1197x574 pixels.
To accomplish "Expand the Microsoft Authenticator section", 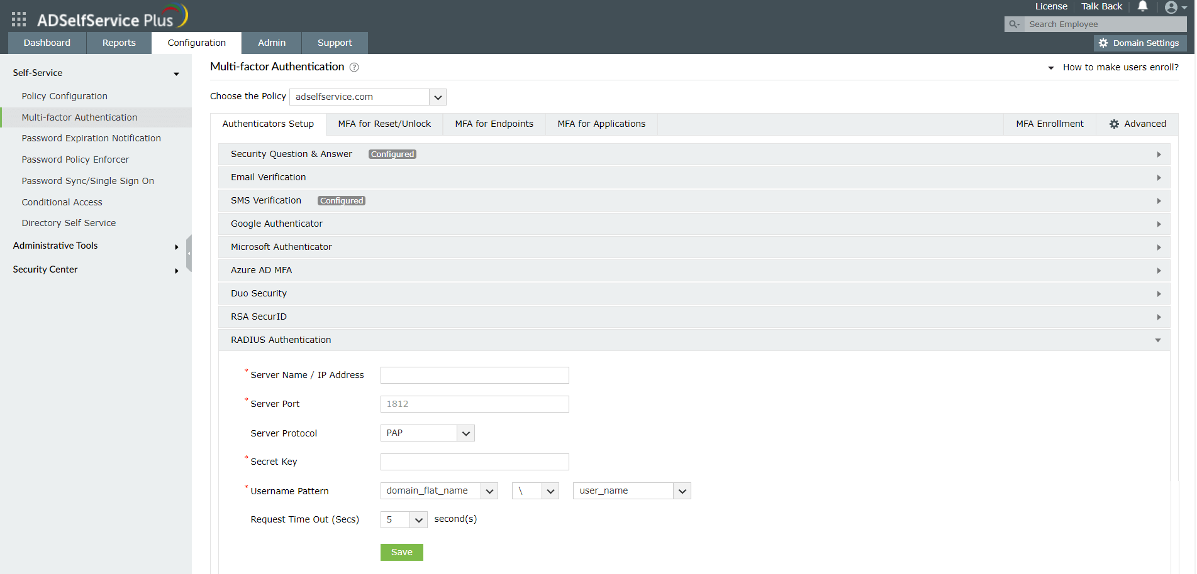I will (x=694, y=247).
